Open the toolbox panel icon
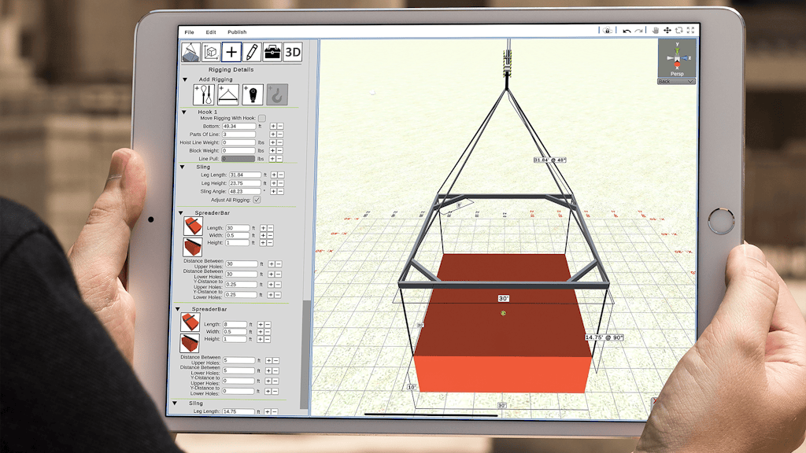The image size is (806, 453). 272,52
